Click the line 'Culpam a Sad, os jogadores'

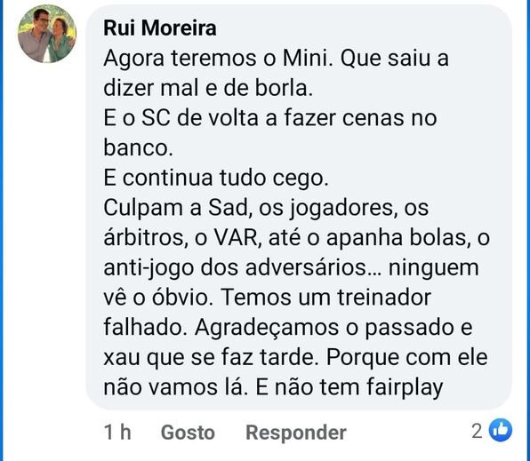(266, 208)
